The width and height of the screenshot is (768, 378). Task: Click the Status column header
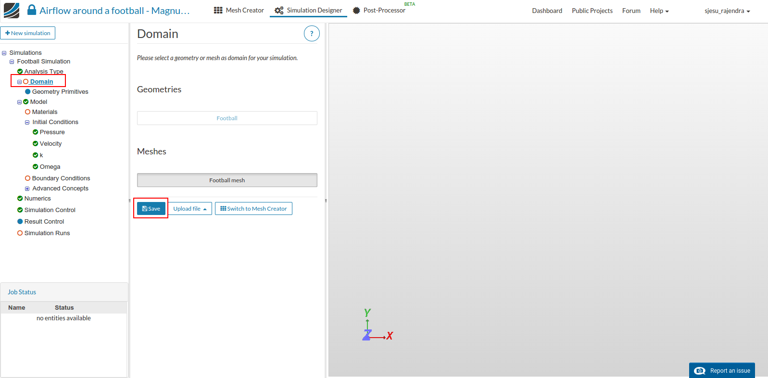64,308
